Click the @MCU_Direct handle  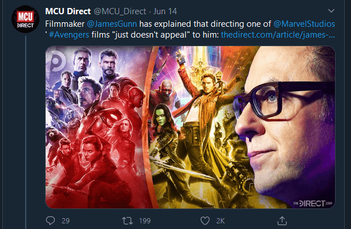coord(118,11)
